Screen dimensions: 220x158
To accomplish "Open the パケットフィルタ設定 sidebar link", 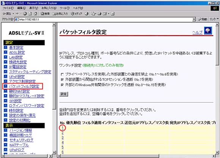I will 24,86.
